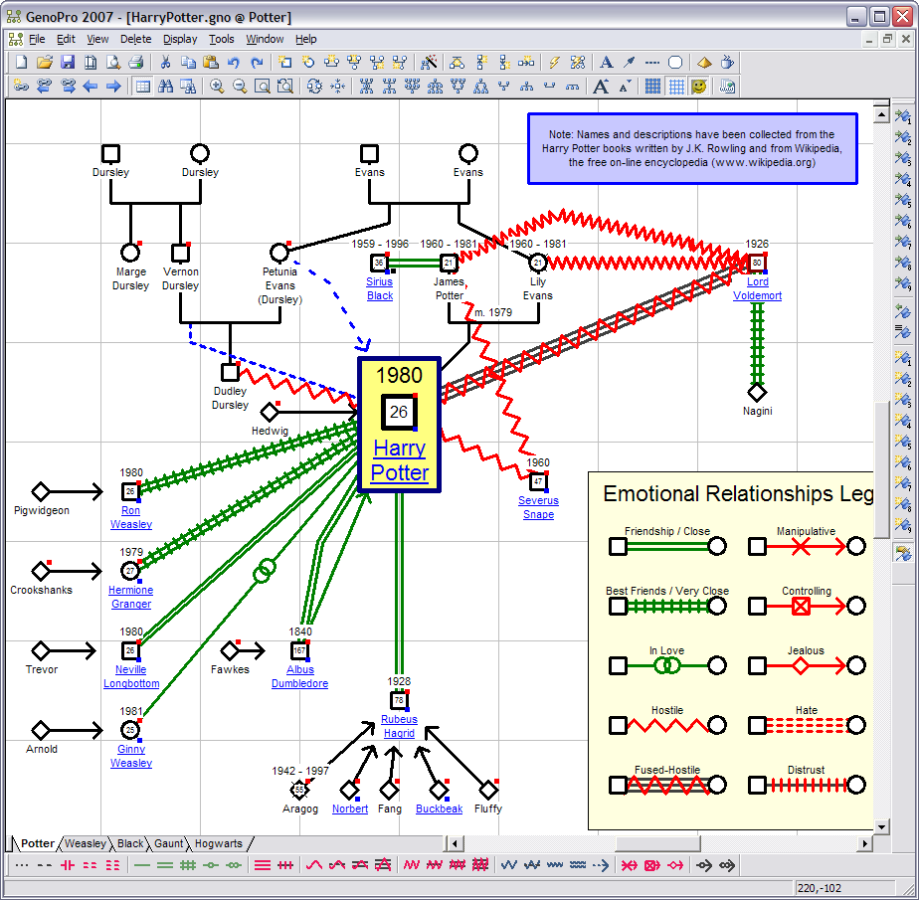The width and height of the screenshot is (919, 900).
Task: Go back using the blue left arrow
Action: (91, 87)
